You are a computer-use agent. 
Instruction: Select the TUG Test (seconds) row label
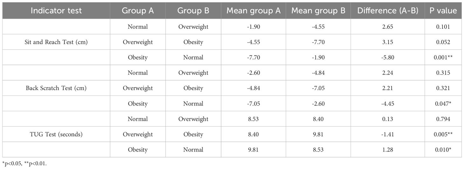coord(56,134)
